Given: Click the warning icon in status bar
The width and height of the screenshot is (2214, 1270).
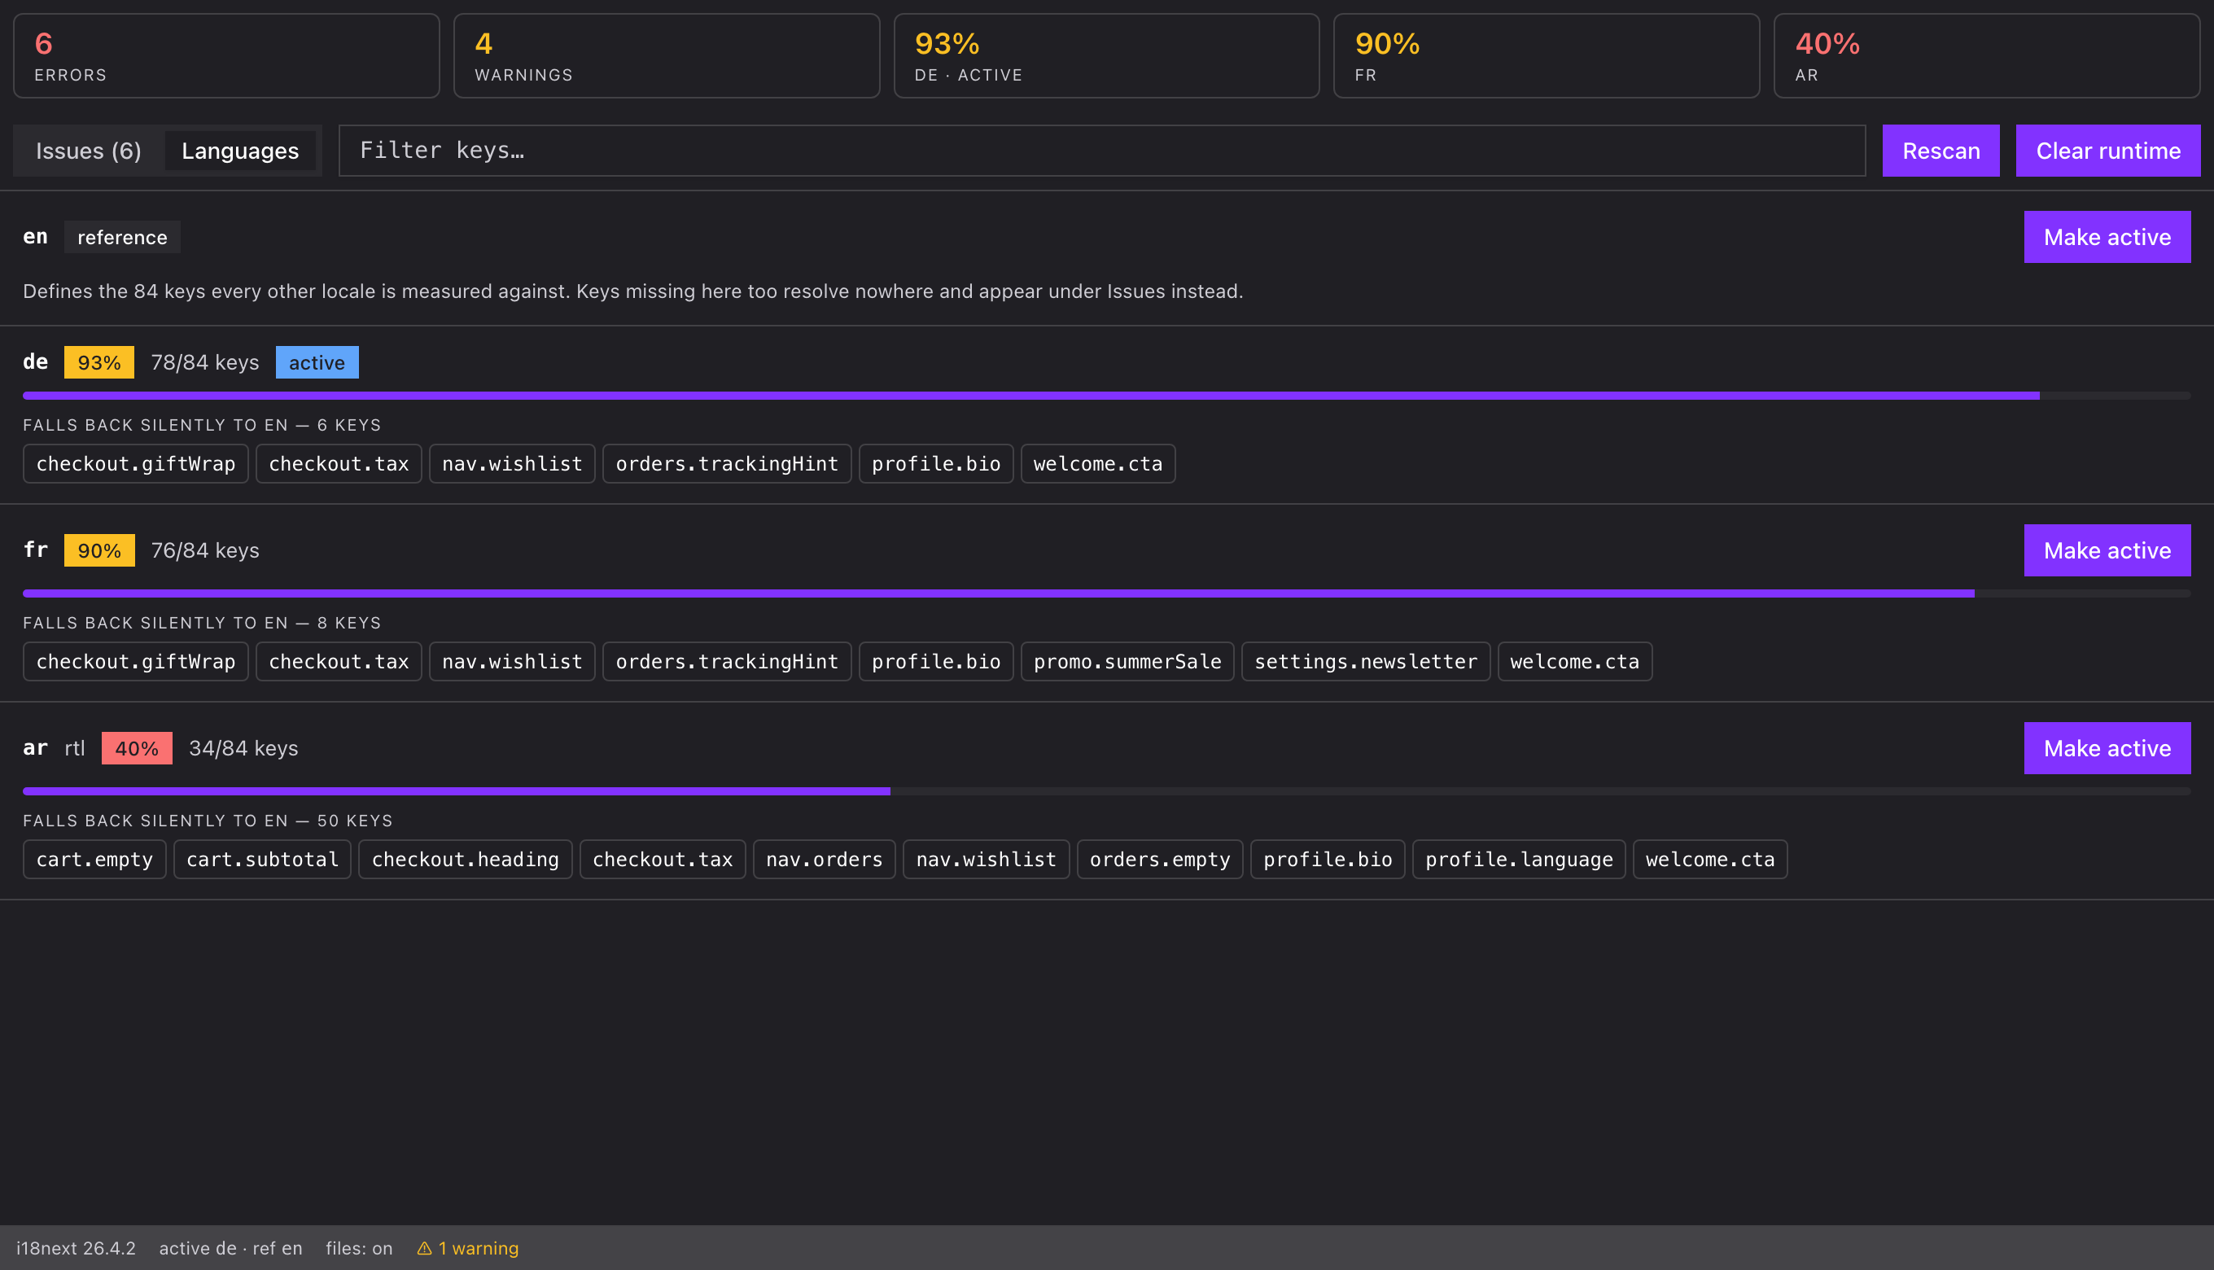Looking at the screenshot, I should point(425,1248).
